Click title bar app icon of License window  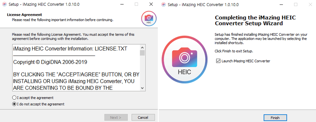5,5
